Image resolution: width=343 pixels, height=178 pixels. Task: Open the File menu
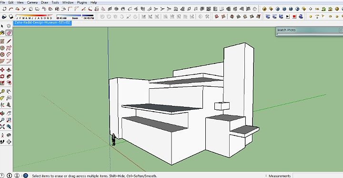tap(2, 2)
